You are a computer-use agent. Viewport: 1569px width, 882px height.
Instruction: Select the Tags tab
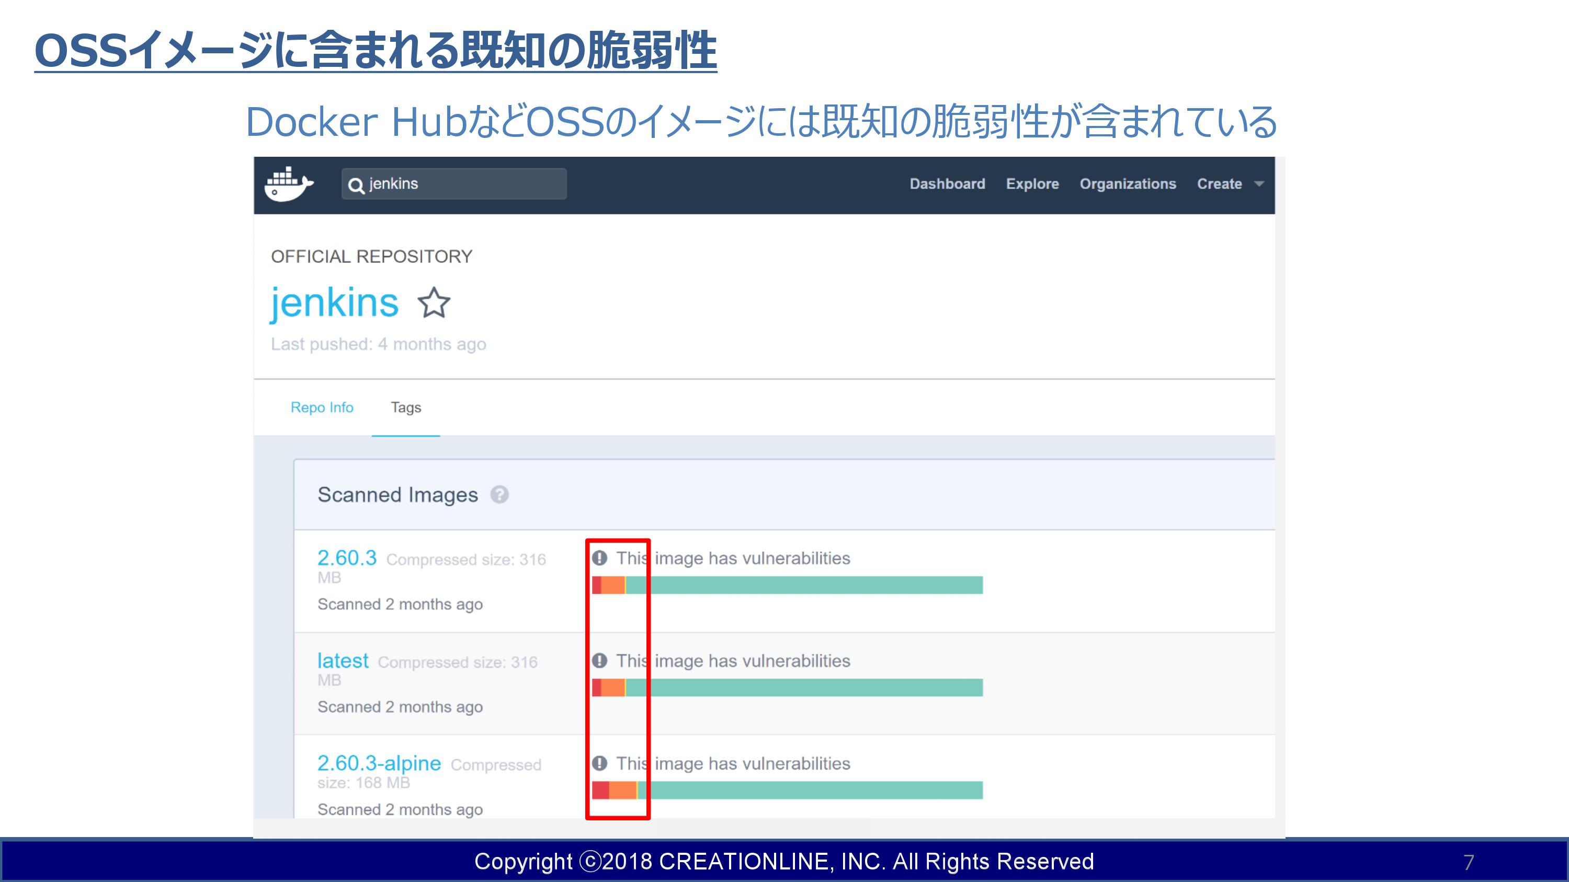[x=406, y=407]
